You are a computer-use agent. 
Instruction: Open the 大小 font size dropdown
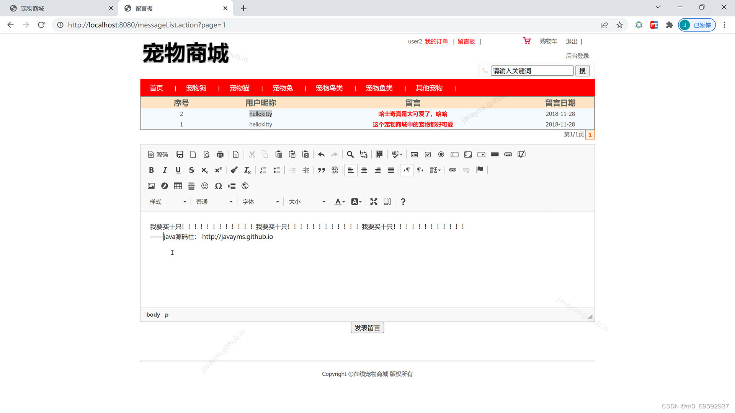pos(307,202)
